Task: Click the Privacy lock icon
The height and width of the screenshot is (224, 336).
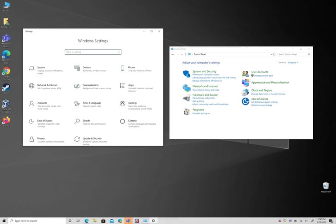Action: [x=32, y=139]
